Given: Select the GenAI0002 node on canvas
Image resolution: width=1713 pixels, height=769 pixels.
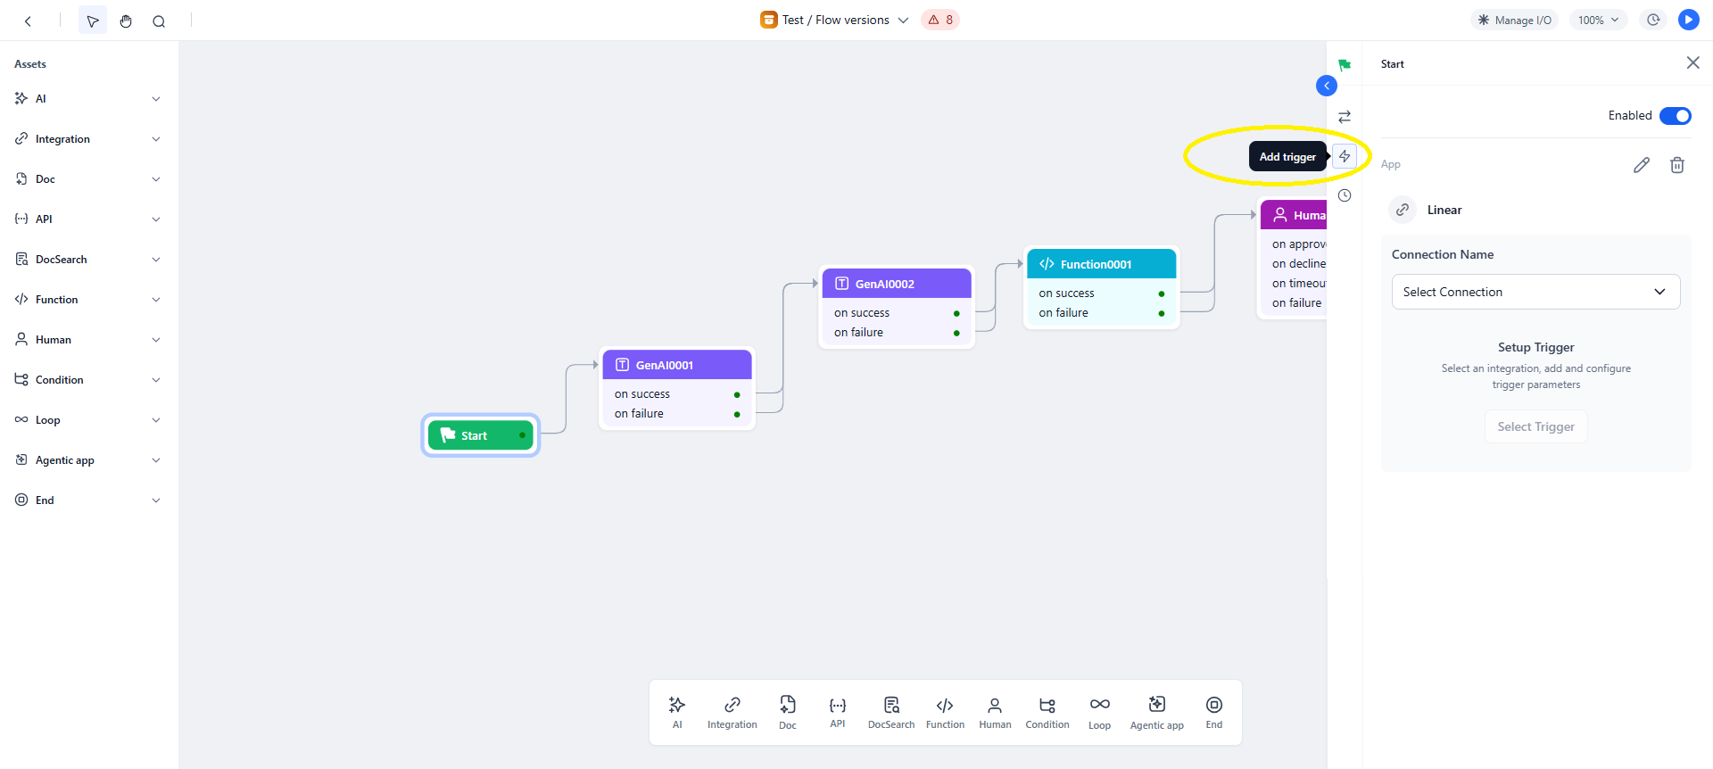Looking at the screenshot, I should point(896,284).
